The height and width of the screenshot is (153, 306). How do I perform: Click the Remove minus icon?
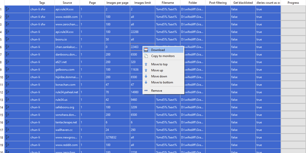(x=146, y=91)
